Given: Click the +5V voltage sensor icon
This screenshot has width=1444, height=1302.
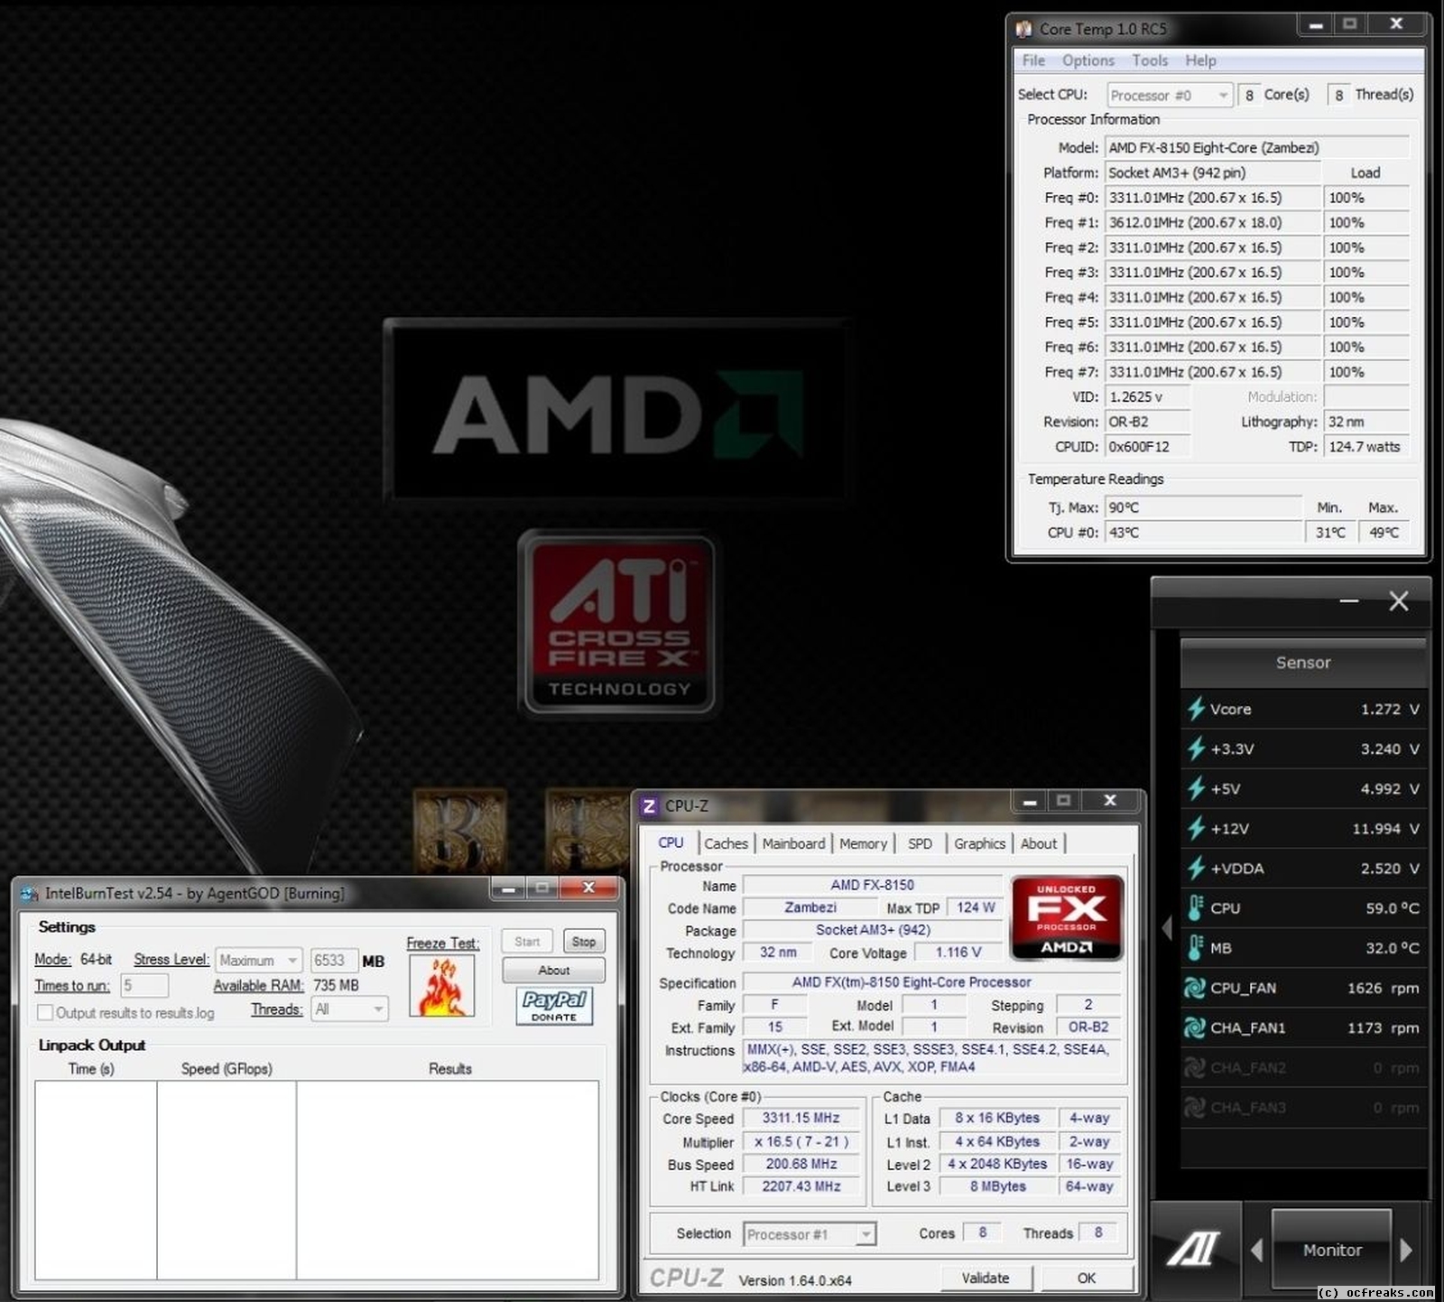Looking at the screenshot, I should [x=1196, y=788].
